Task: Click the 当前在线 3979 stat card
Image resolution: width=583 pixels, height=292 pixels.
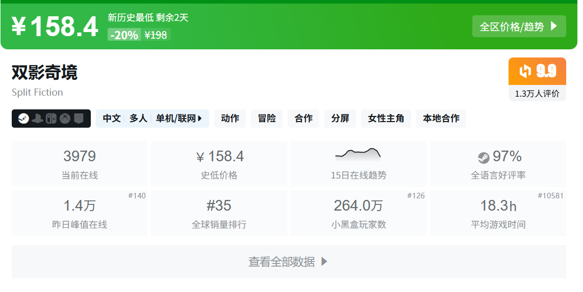Action: pos(80,164)
